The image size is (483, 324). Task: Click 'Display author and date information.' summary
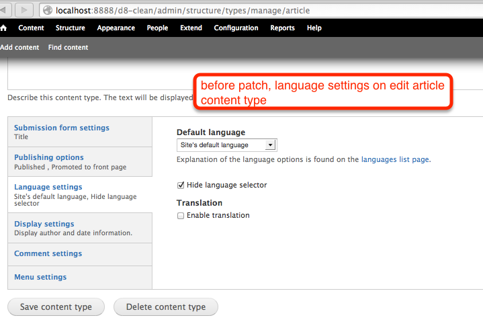[x=73, y=233]
